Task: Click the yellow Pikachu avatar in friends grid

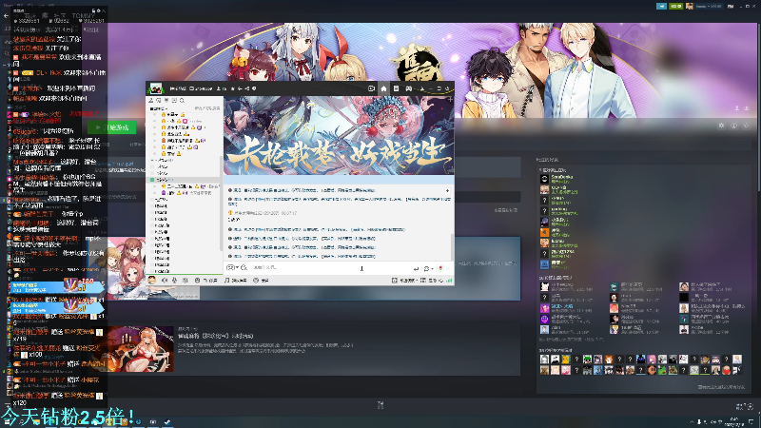Action: point(565,360)
